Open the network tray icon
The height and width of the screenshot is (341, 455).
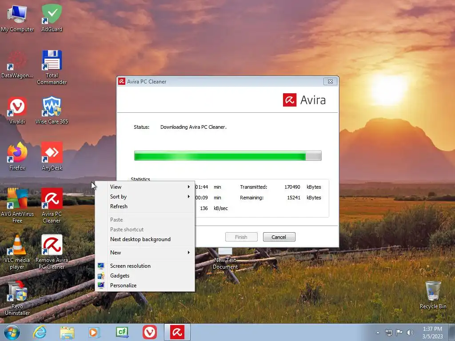point(388,333)
